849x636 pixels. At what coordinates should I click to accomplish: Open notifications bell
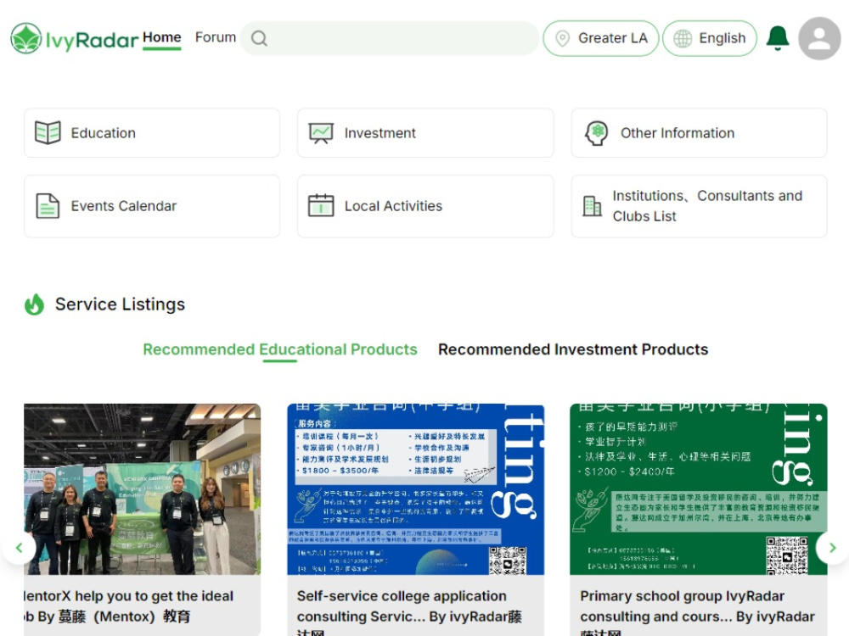pos(778,38)
